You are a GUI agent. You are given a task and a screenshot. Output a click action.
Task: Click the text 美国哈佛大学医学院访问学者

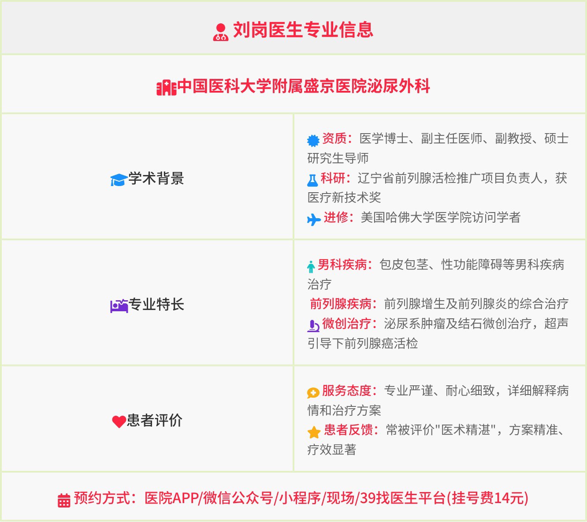click(441, 217)
